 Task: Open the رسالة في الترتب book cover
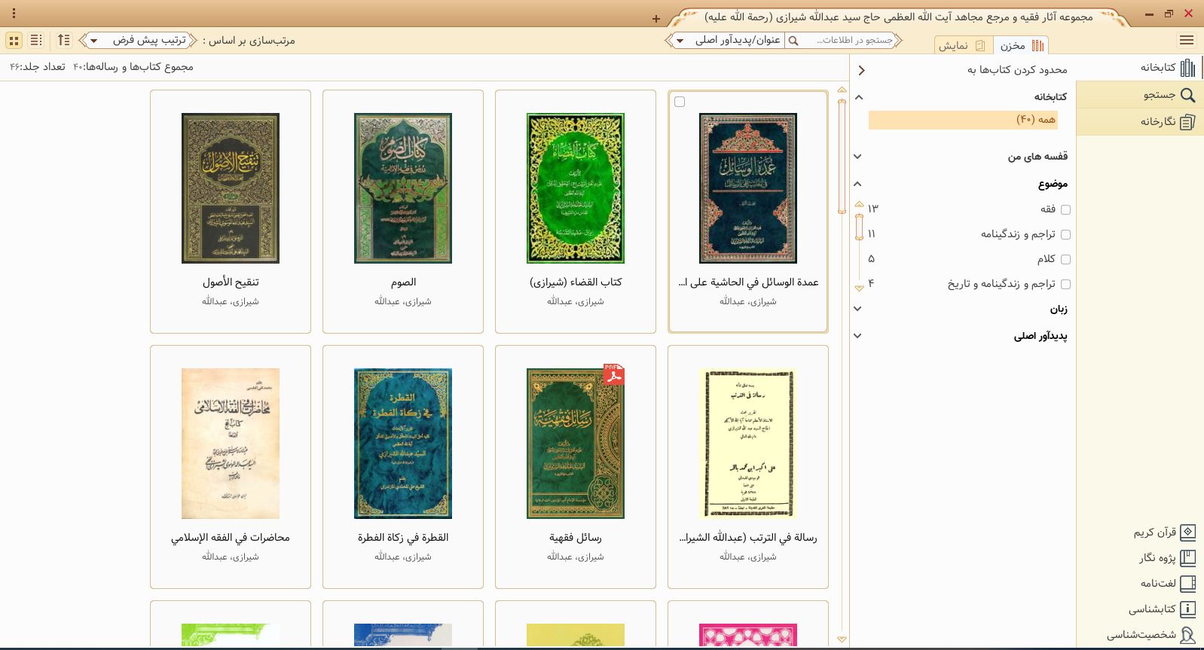[x=748, y=444]
